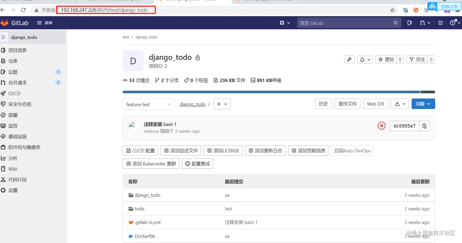Click the CI/CD 配置 button
Viewport: 462px width, 243px height.
tap(140, 151)
